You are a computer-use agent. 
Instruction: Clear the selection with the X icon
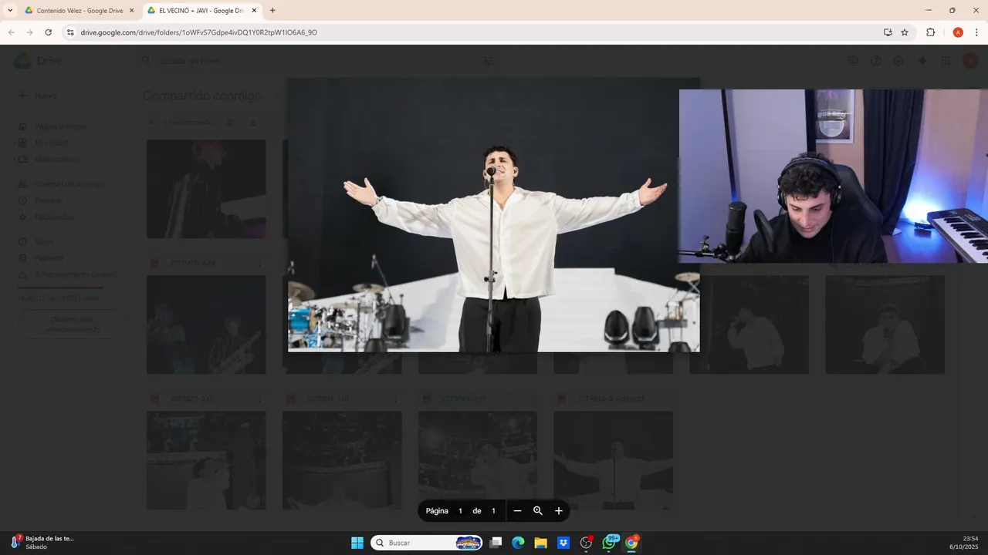coord(151,123)
